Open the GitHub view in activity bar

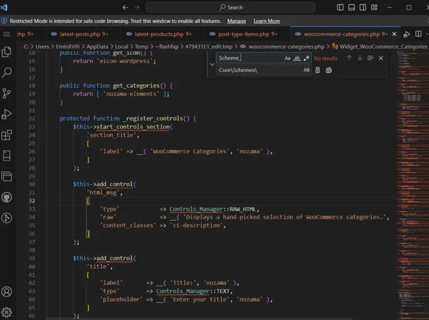click(x=7, y=197)
